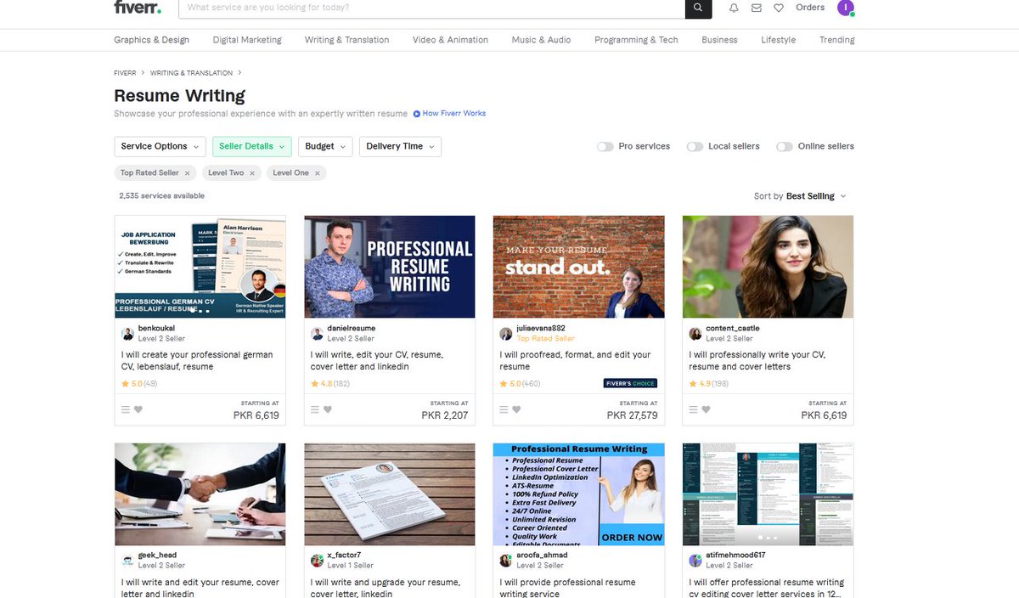Favorite the benkoukal gig heart
This screenshot has width=1019, height=598.
(x=138, y=409)
